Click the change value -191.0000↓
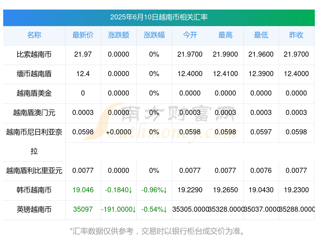 click(x=118, y=209)
